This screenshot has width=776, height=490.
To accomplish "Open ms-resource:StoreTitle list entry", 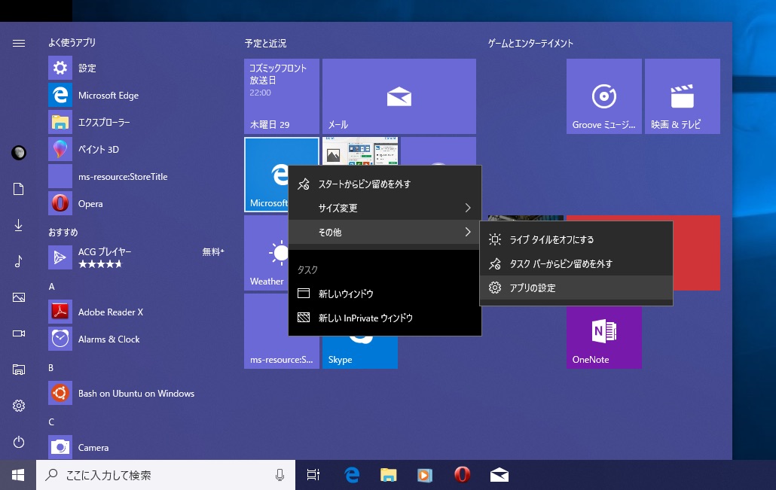I will [x=136, y=177].
